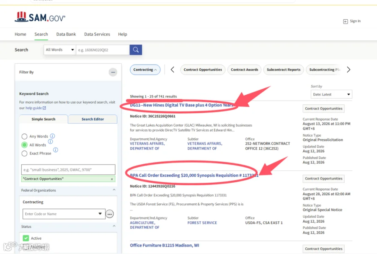The width and height of the screenshot is (377, 254).
Task: Click the Sign In icon
Action: coord(346,21)
